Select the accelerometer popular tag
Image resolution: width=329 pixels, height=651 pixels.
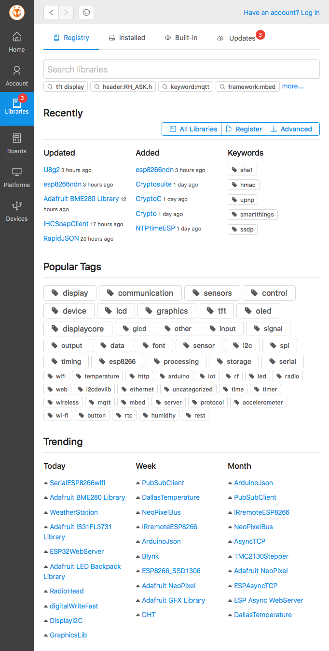(259, 402)
